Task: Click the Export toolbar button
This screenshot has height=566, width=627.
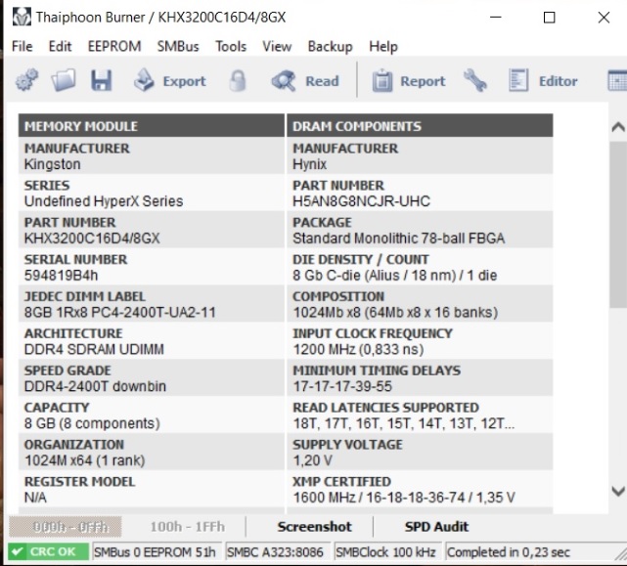Action: click(170, 81)
